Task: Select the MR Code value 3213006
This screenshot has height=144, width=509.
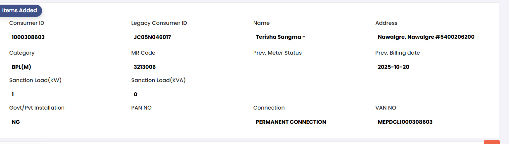Action: (145, 67)
